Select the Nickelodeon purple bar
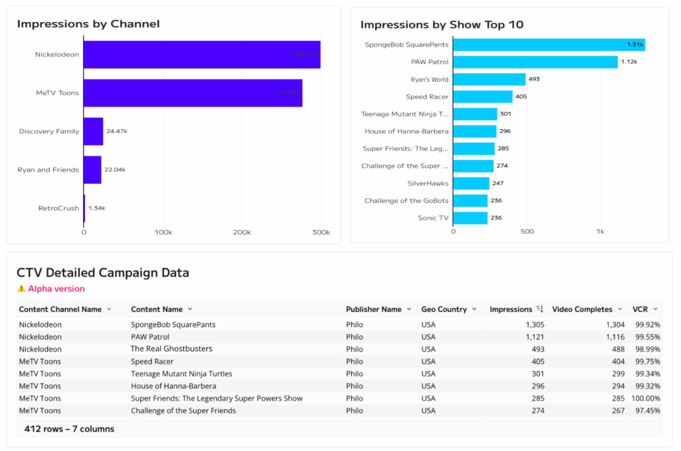 pyautogui.click(x=202, y=55)
